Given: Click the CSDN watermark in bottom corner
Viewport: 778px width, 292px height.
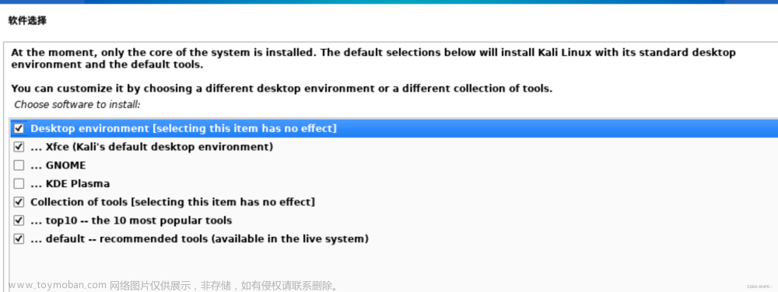Looking at the screenshot, I should [759, 287].
